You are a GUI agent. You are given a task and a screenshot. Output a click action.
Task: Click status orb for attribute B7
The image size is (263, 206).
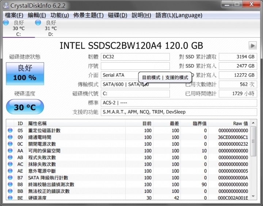[x=10, y=177]
